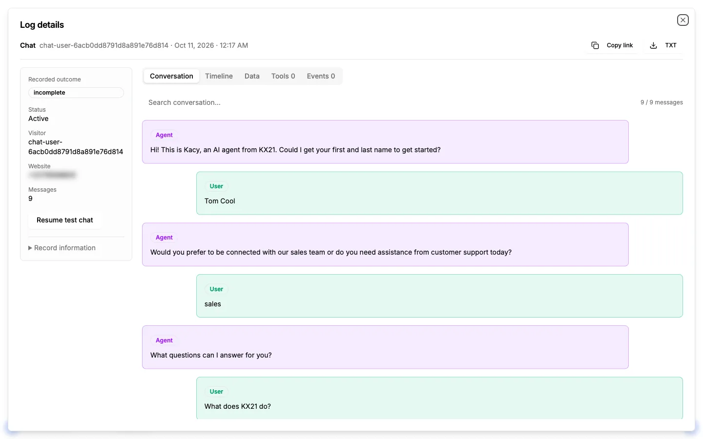Close the Log details dialog
This screenshot has height=439, width=703.
coord(682,20)
